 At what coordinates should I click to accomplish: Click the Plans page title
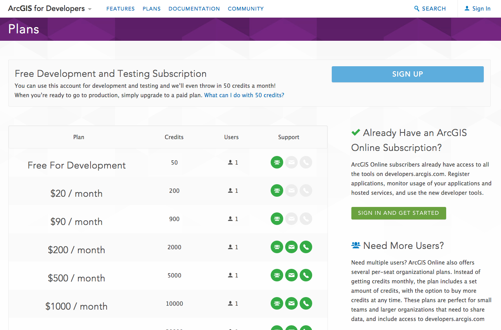24,29
